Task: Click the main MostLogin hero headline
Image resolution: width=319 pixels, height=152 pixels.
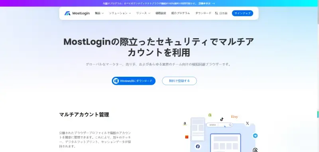Action: point(159,47)
